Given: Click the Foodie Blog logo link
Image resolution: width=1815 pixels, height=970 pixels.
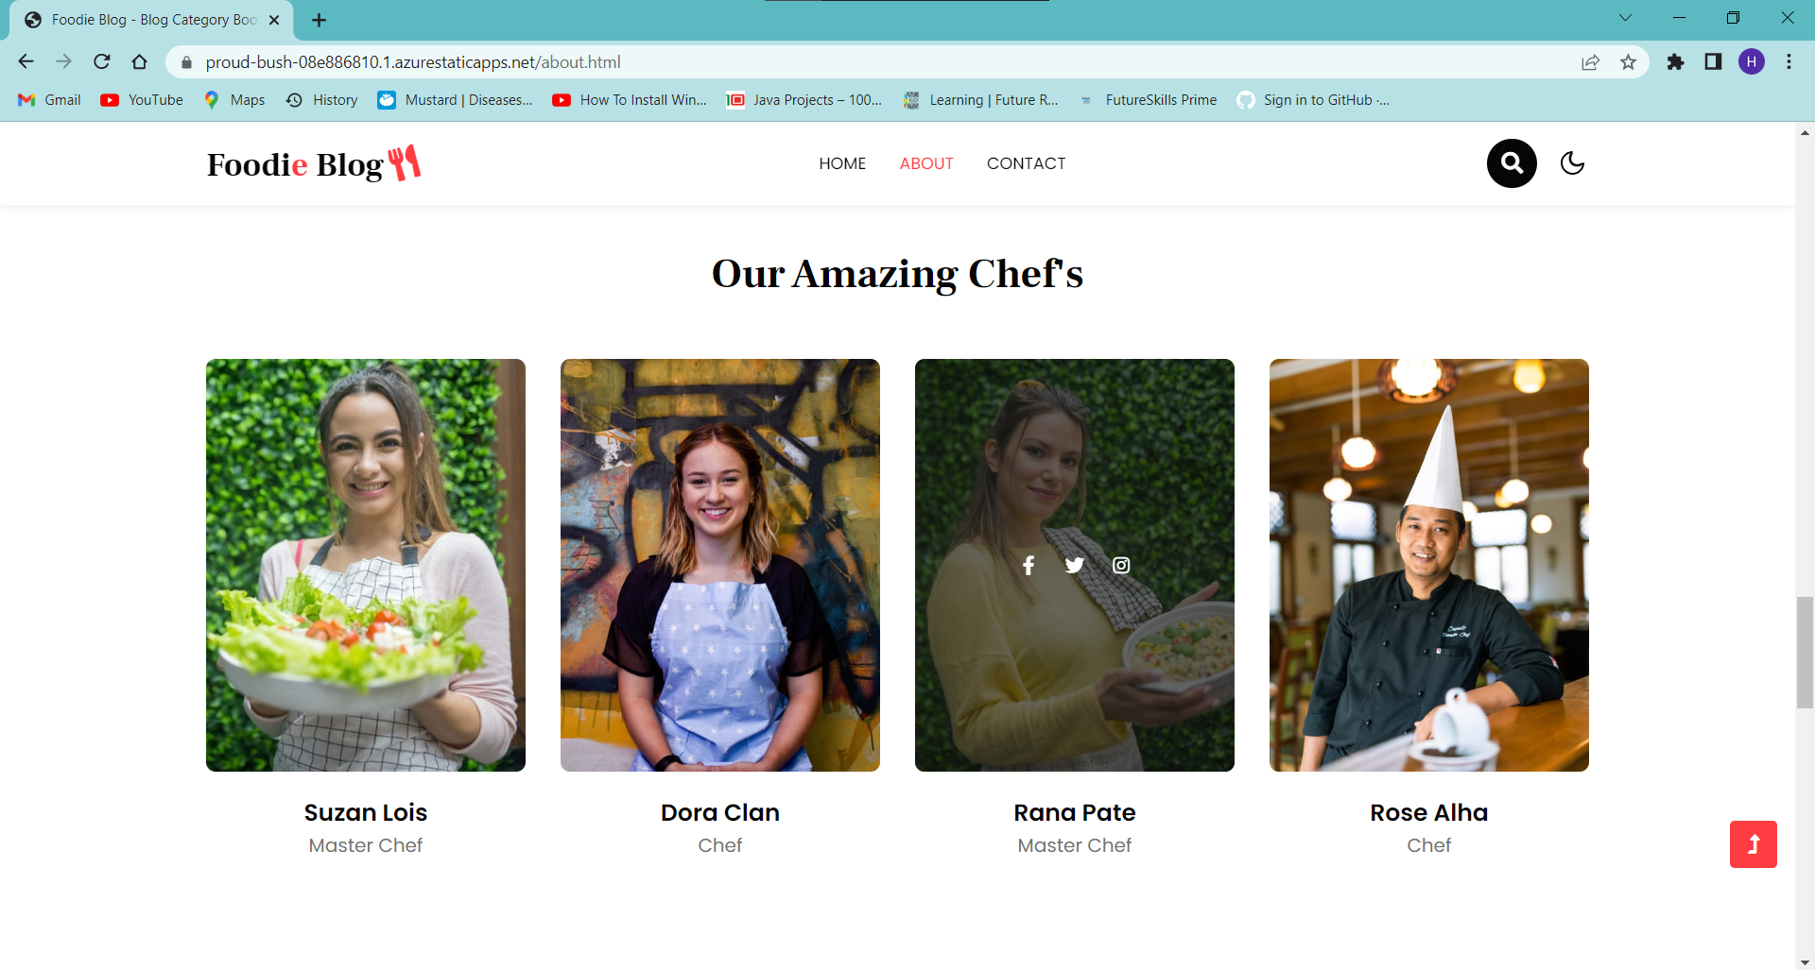Looking at the screenshot, I should [314, 163].
